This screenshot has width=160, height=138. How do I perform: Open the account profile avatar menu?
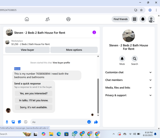click(151, 19)
